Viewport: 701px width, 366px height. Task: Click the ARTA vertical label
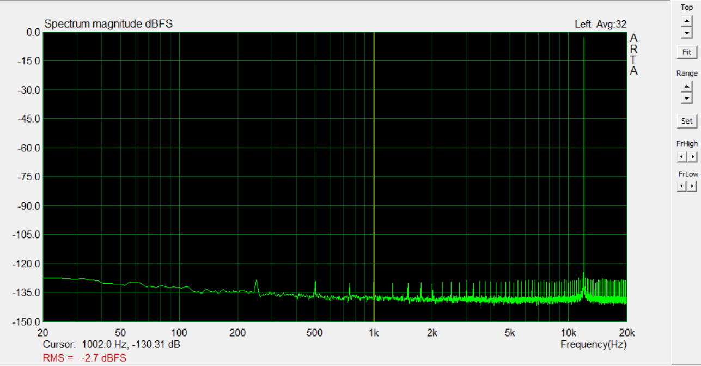click(x=634, y=54)
